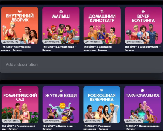Viewport: 163px width, 131px height.
Task: Click the rose icon above Романтический сад
Action: [20, 90]
